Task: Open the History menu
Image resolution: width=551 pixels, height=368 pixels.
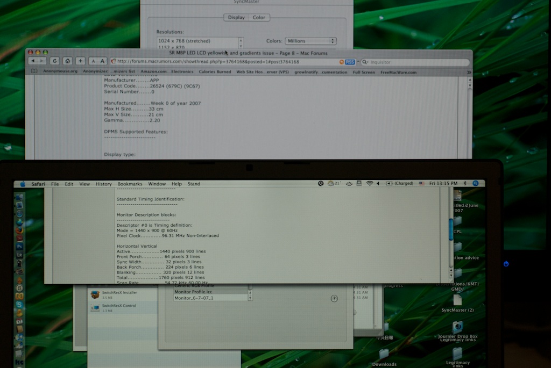Action: [104, 184]
